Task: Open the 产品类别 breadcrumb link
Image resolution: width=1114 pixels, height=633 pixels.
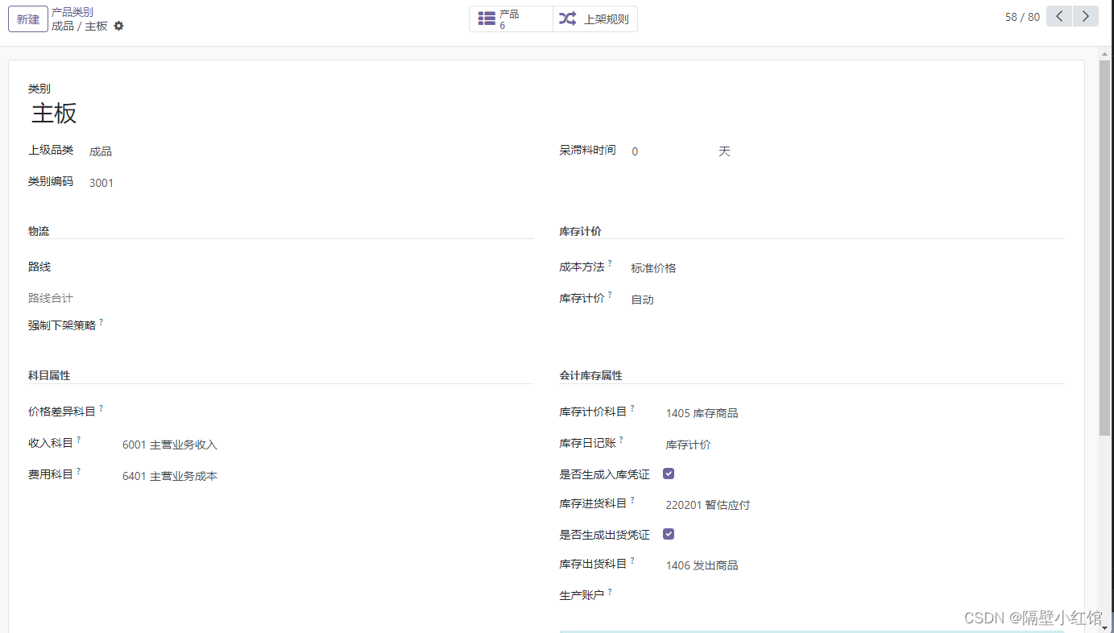Action: coord(72,12)
